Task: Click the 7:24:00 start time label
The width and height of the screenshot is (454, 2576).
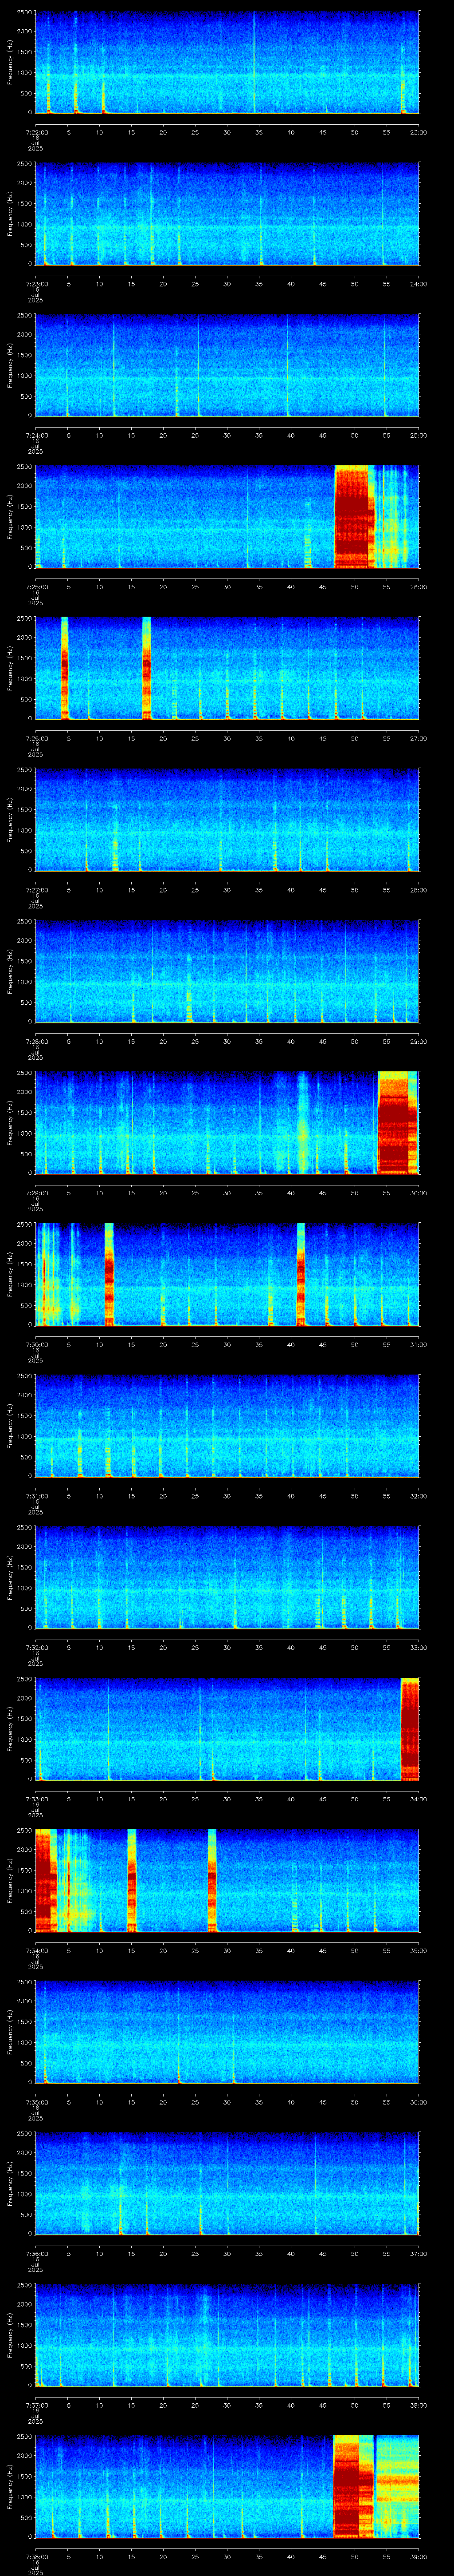Action: pos(36,436)
